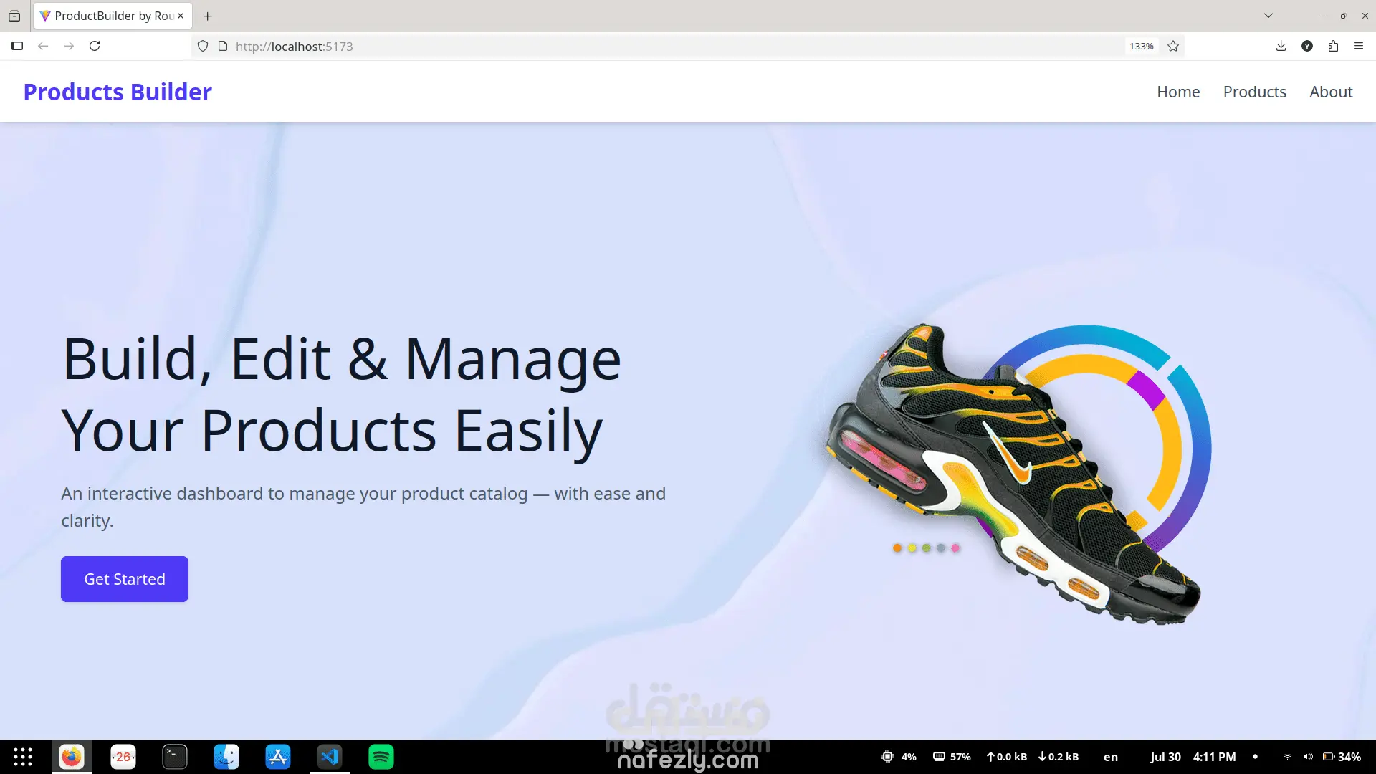Click the localhost:5173 address bar
Screen dimensions: 1376x774
click(x=645, y=46)
